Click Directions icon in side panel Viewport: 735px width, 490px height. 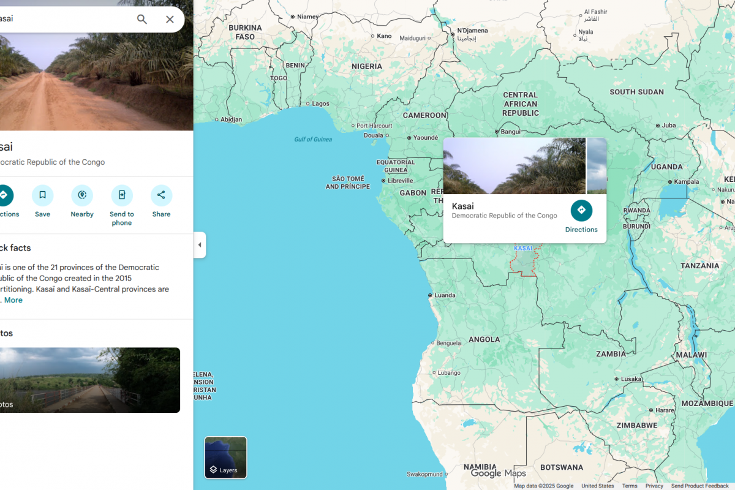(x=4, y=195)
